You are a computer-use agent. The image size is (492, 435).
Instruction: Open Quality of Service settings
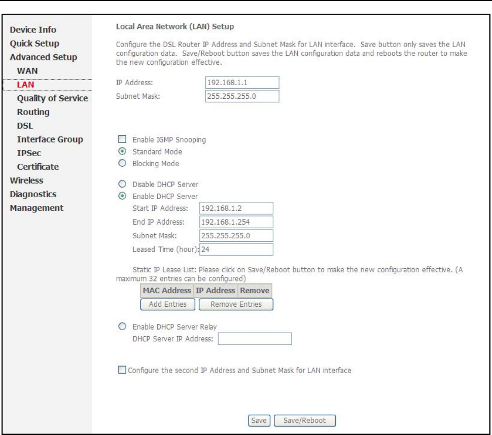52,98
